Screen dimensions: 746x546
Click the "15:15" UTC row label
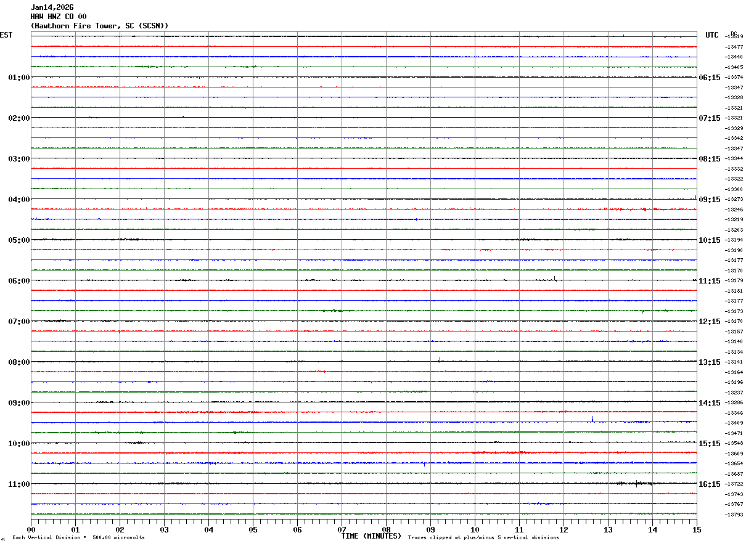(x=709, y=444)
